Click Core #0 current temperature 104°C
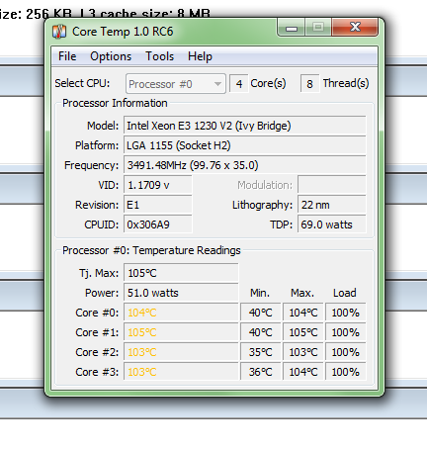This screenshot has width=427, height=449. (181, 313)
